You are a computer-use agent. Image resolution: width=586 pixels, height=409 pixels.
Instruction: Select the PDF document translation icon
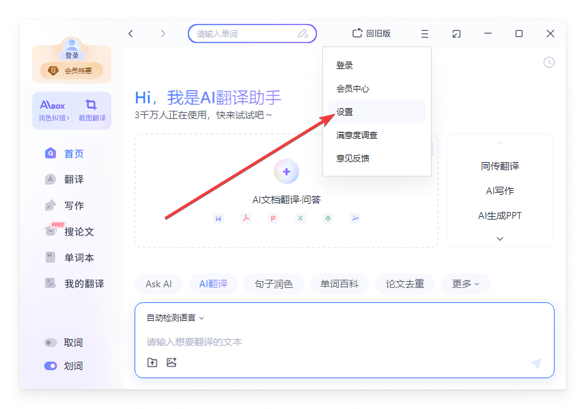[x=246, y=217]
